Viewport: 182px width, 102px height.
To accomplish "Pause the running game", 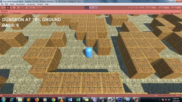I will 91,8.
